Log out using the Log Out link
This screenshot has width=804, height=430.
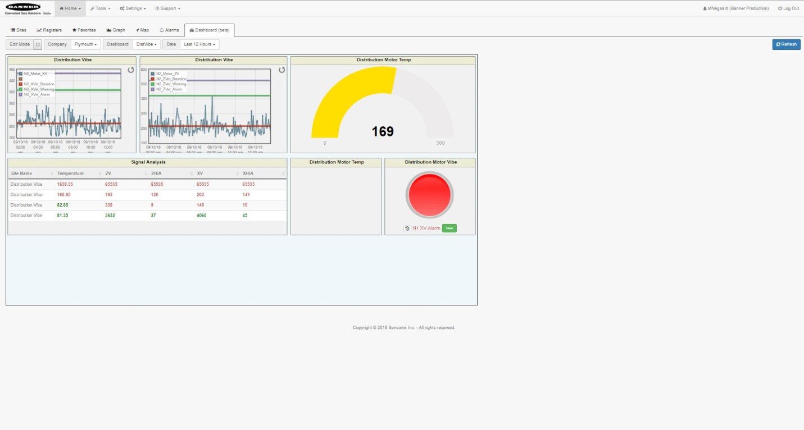788,8
